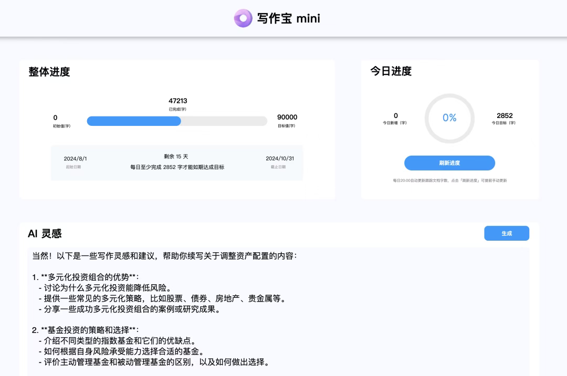Click the AI 灵感 heading

coord(45,234)
